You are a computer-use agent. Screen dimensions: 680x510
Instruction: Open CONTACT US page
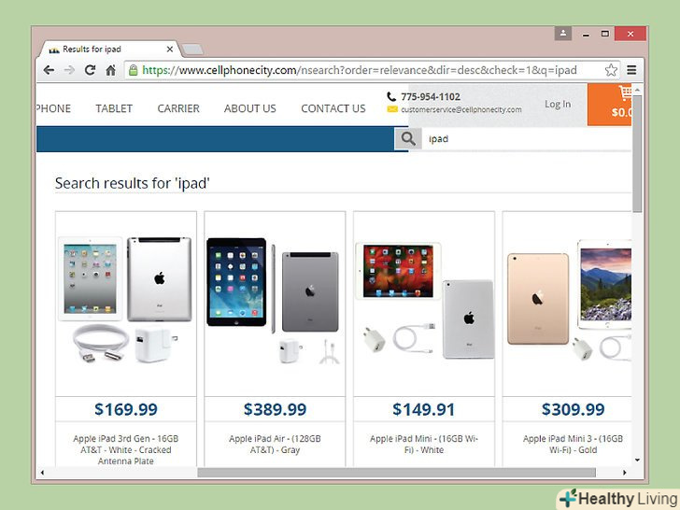333,108
